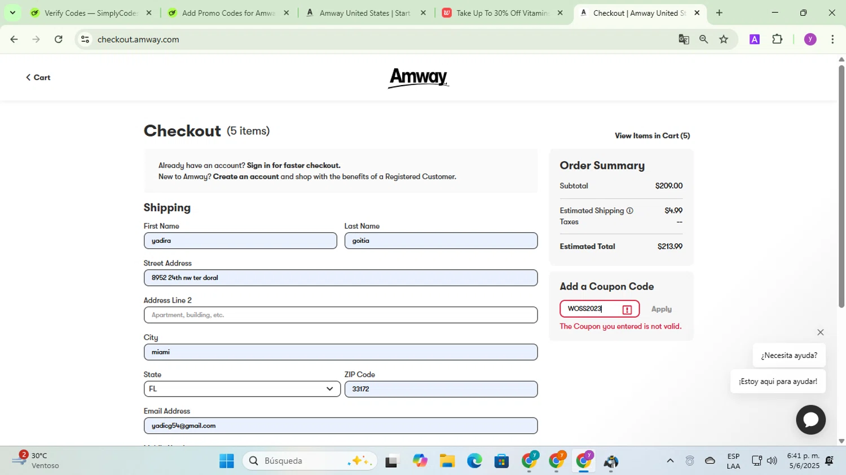Close the Verify Codes tab
The width and height of the screenshot is (846, 475).
[149, 13]
